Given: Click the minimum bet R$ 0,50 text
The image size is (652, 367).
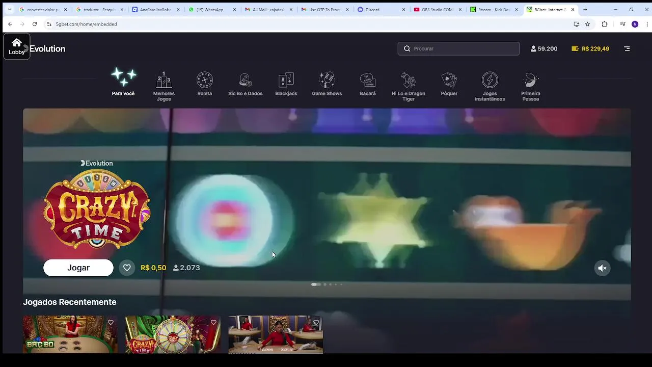Looking at the screenshot, I should pos(153,268).
